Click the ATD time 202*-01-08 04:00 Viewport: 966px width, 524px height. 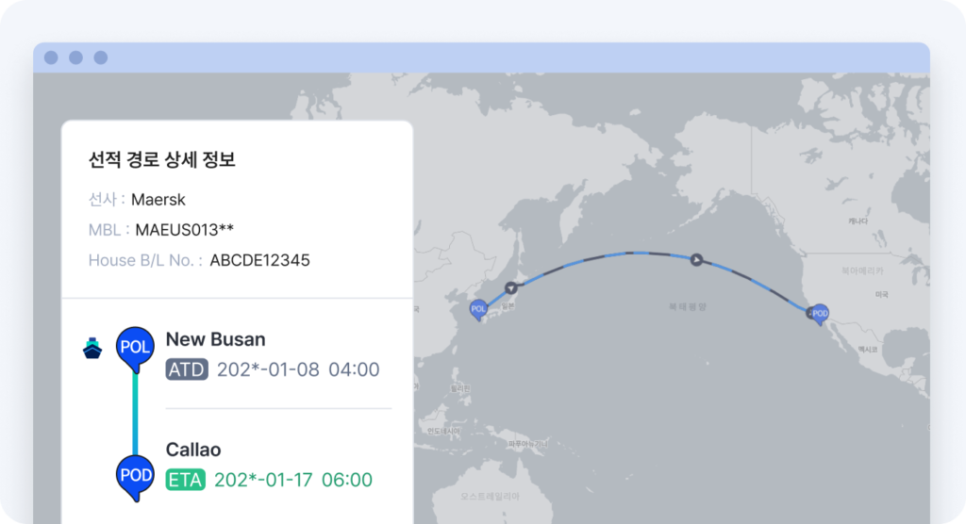click(298, 369)
